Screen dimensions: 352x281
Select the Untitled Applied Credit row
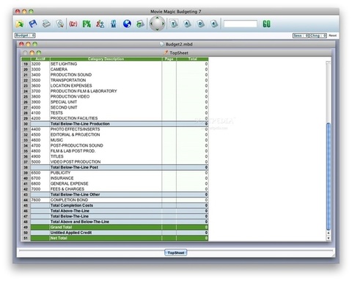114,233
